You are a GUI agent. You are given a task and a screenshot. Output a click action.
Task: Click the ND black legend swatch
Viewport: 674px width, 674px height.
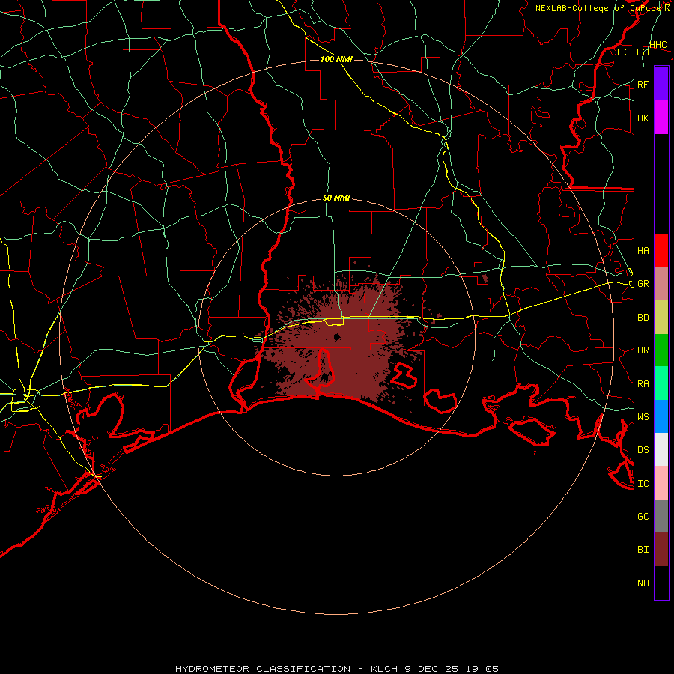[661, 583]
